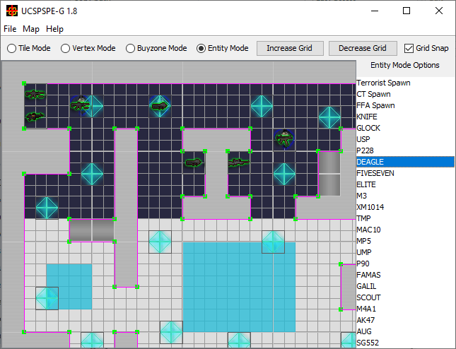Select USP in entity options
The image size is (456, 349).
coord(405,139)
